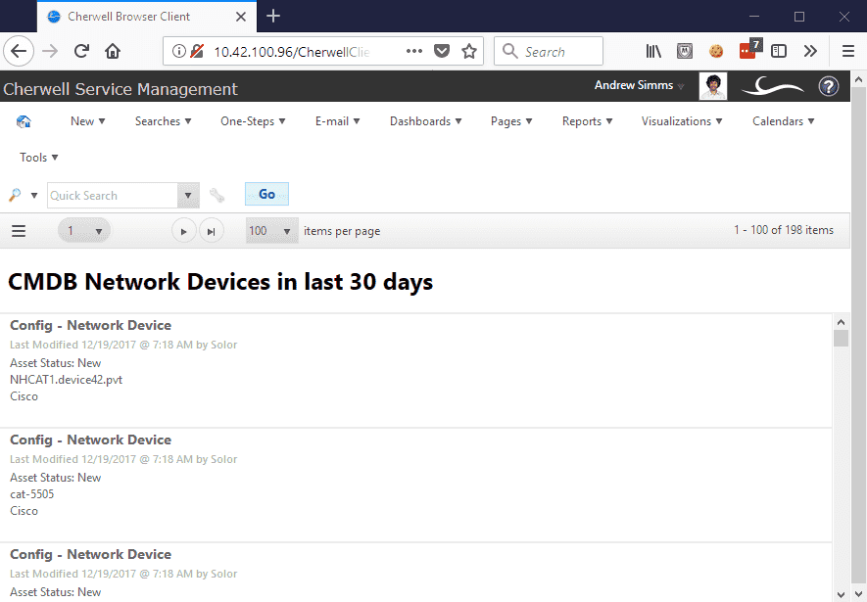867x602 pixels.
Task: Open a new browser tab with plus button
Action: coord(272,17)
